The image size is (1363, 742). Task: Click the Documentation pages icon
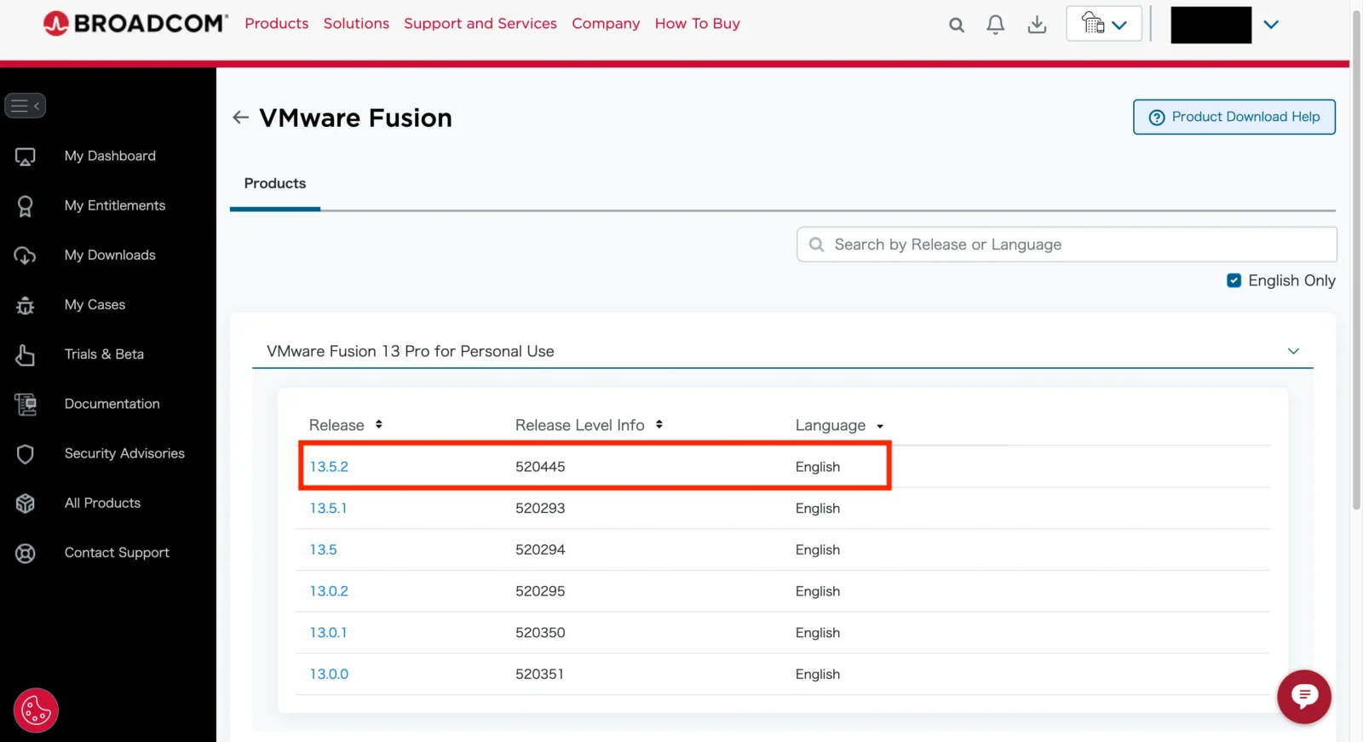(x=26, y=404)
